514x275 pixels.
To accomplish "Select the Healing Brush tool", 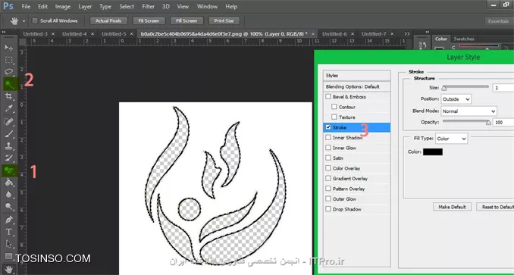I will point(8,122).
